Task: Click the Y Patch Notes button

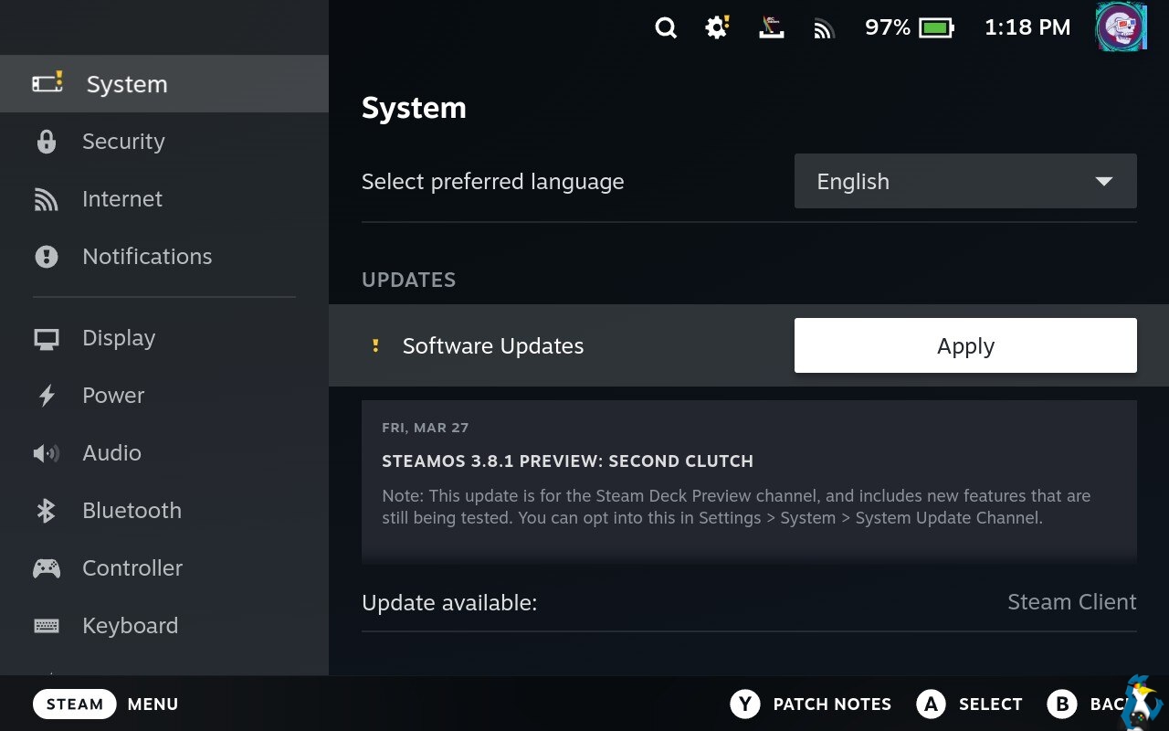Action: (x=810, y=704)
